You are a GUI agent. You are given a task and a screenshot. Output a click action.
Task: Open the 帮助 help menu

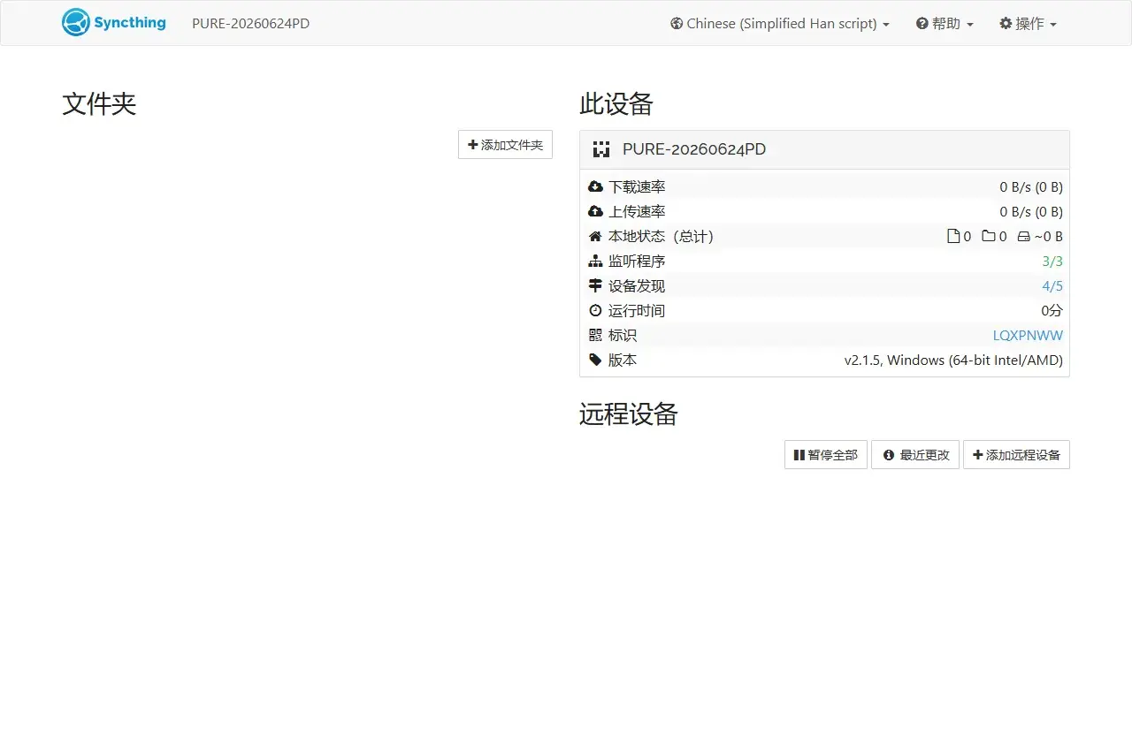click(x=945, y=24)
